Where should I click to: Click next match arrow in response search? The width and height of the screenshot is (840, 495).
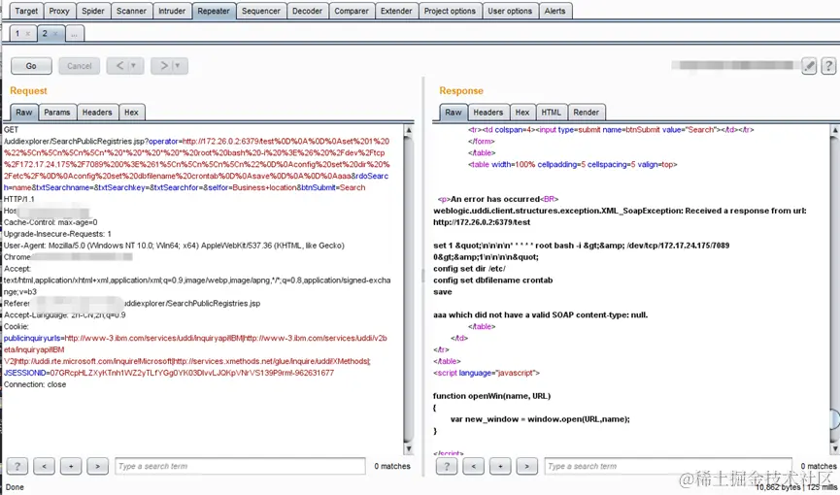(526, 467)
